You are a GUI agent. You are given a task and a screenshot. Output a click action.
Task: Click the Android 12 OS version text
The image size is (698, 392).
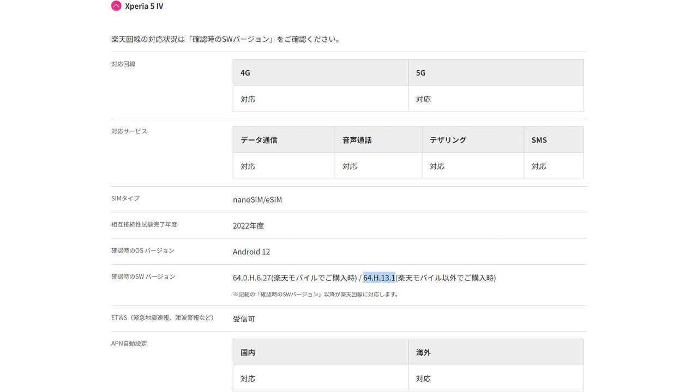coord(251,252)
